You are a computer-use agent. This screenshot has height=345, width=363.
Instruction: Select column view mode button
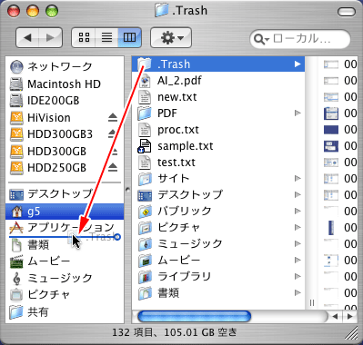130,37
